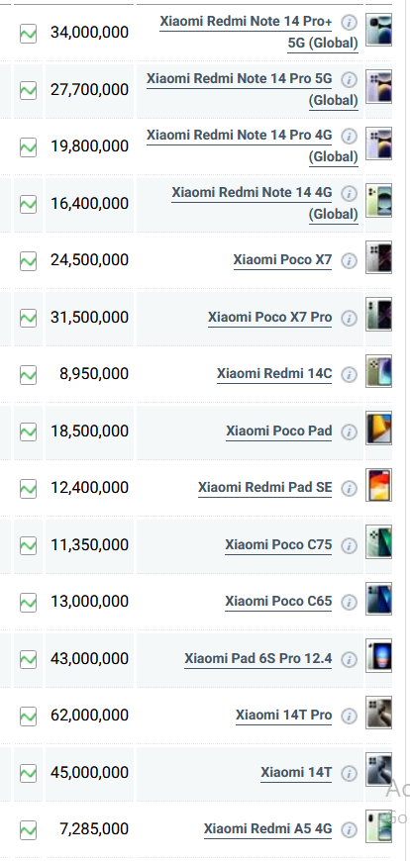Click info icon next to Xiaomi 14T Pro
The width and height of the screenshot is (410, 861).
(349, 717)
